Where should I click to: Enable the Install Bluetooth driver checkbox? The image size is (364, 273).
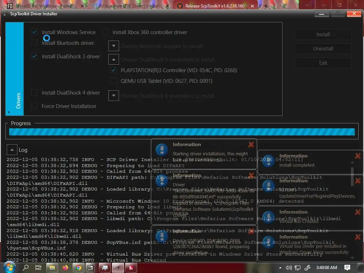tap(34, 43)
